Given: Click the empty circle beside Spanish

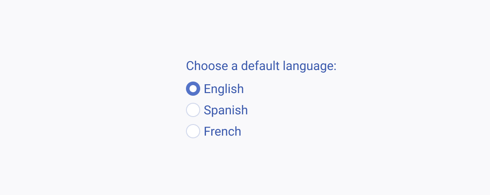Looking at the screenshot, I should 193,110.
